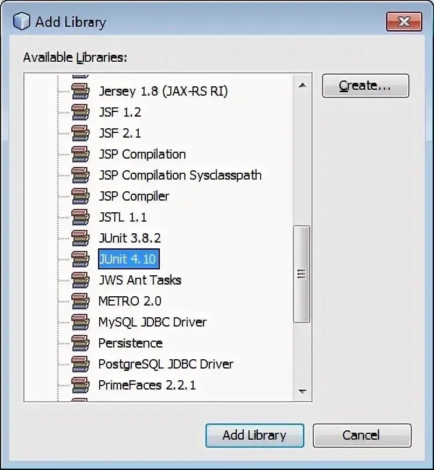Click the library icon beside PrimeFaces 2.2.1
Image resolution: width=434 pixels, height=470 pixels.
pyautogui.click(x=80, y=385)
